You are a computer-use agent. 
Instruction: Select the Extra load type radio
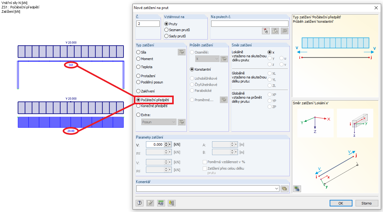click(x=138, y=115)
